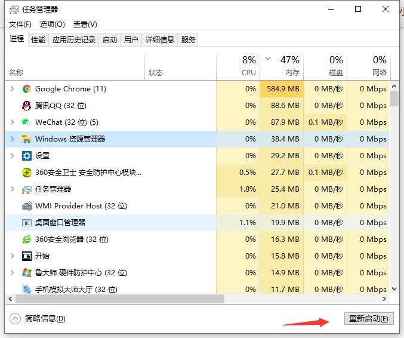Click the WeChat process icon
The height and width of the screenshot is (338, 404).
click(x=26, y=122)
